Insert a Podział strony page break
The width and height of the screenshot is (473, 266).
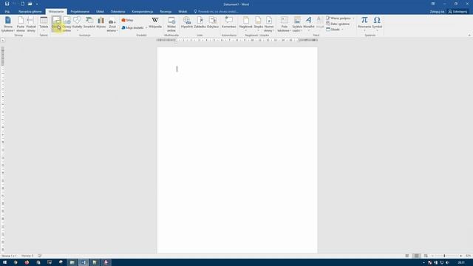tap(31, 24)
